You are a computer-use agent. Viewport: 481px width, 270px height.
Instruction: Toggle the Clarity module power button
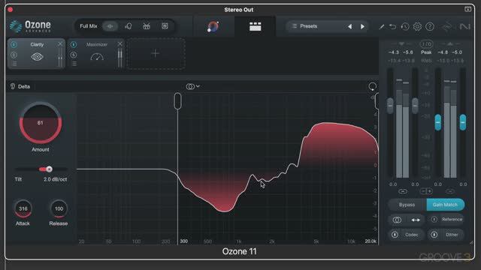click(14, 45)
